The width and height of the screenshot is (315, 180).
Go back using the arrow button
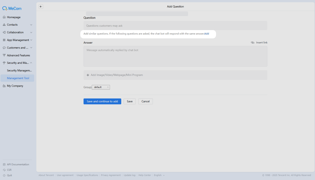click(x=41, y=6)
